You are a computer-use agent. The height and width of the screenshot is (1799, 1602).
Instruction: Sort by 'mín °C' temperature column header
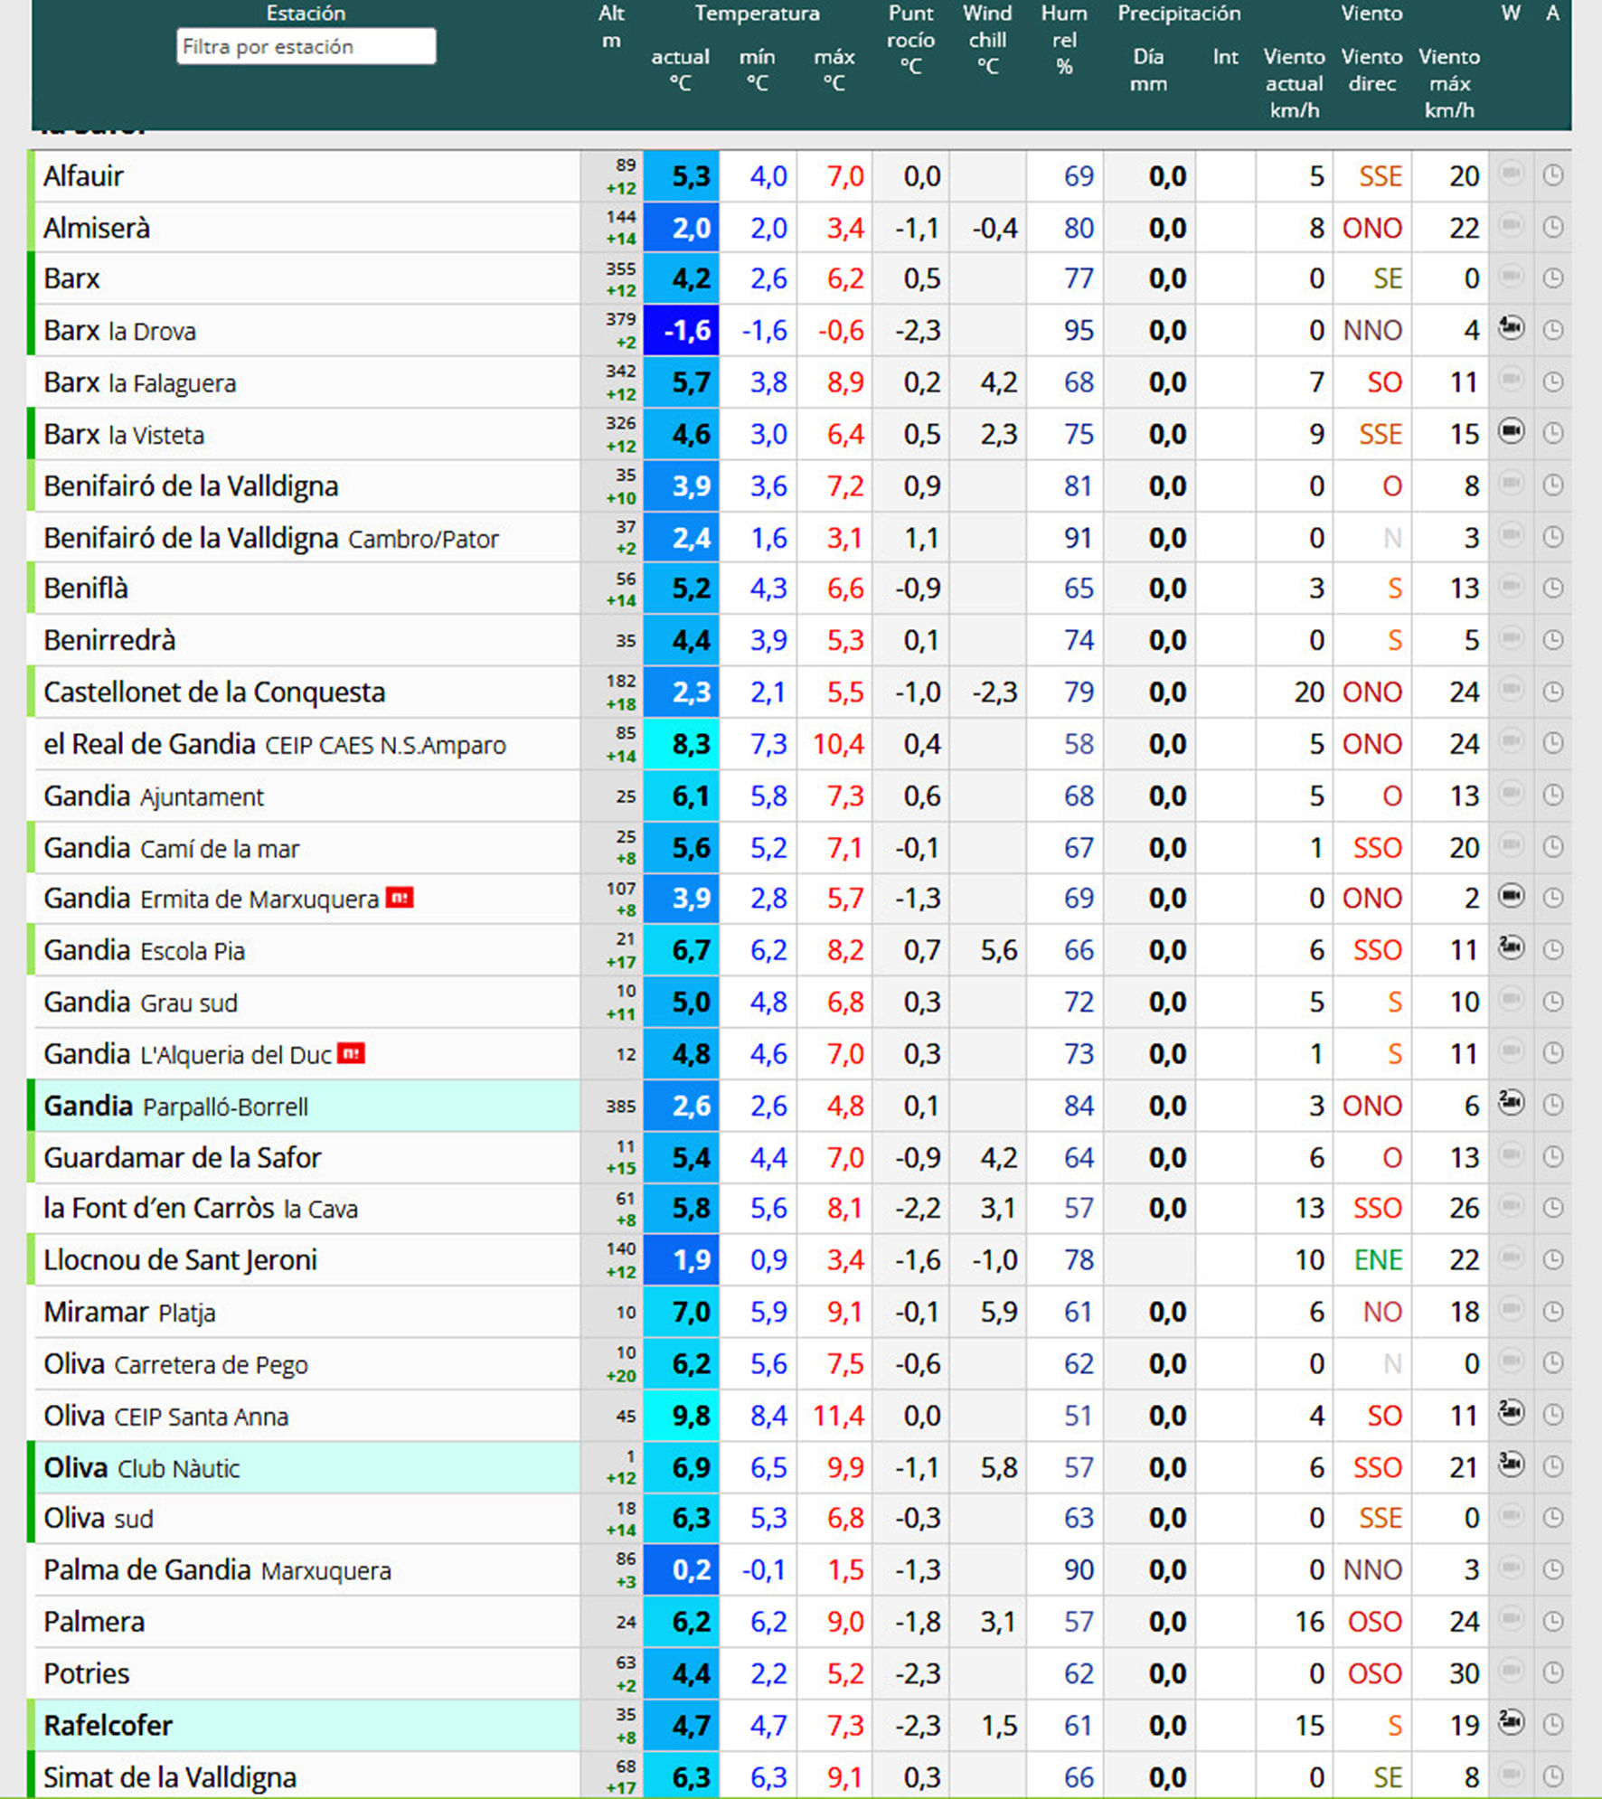tap(757, 70)
